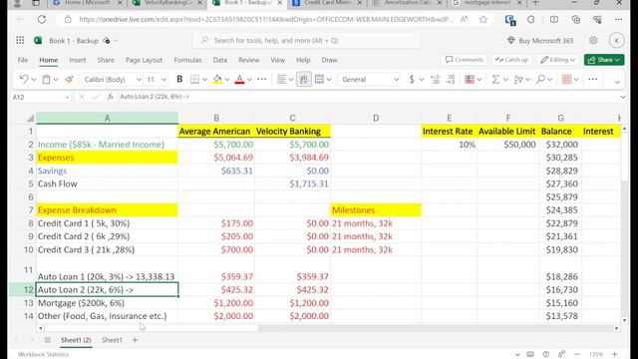Viewport: 638px width, 359px height.
Task: Open the Page Layout tab
Action: tap(144, 60)
